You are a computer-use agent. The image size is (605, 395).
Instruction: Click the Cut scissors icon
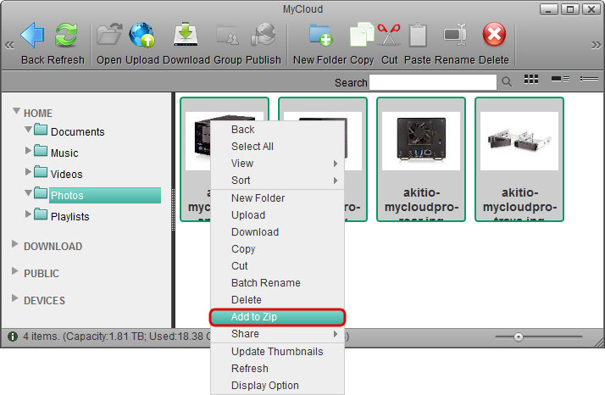pos(389,36)
